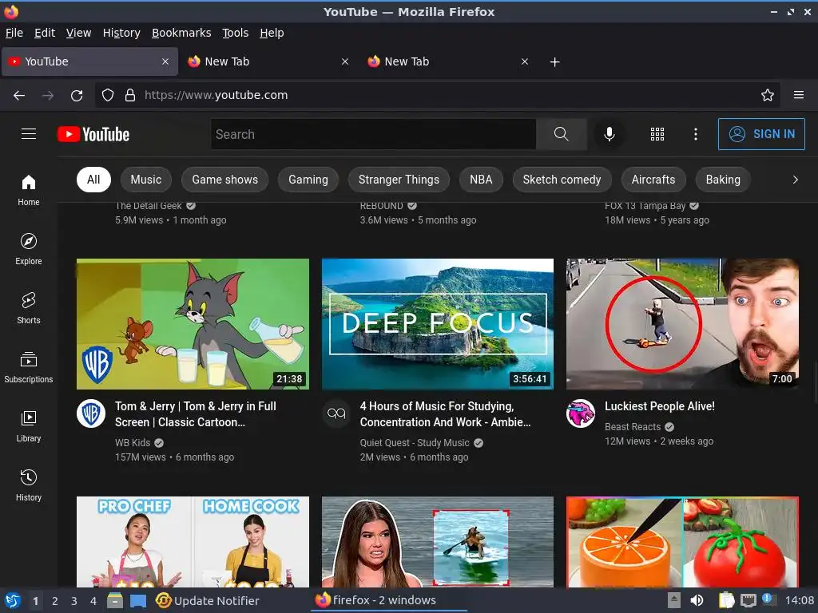Open the desktop start menu icon
818x613 pixels.
pos(13,600)
